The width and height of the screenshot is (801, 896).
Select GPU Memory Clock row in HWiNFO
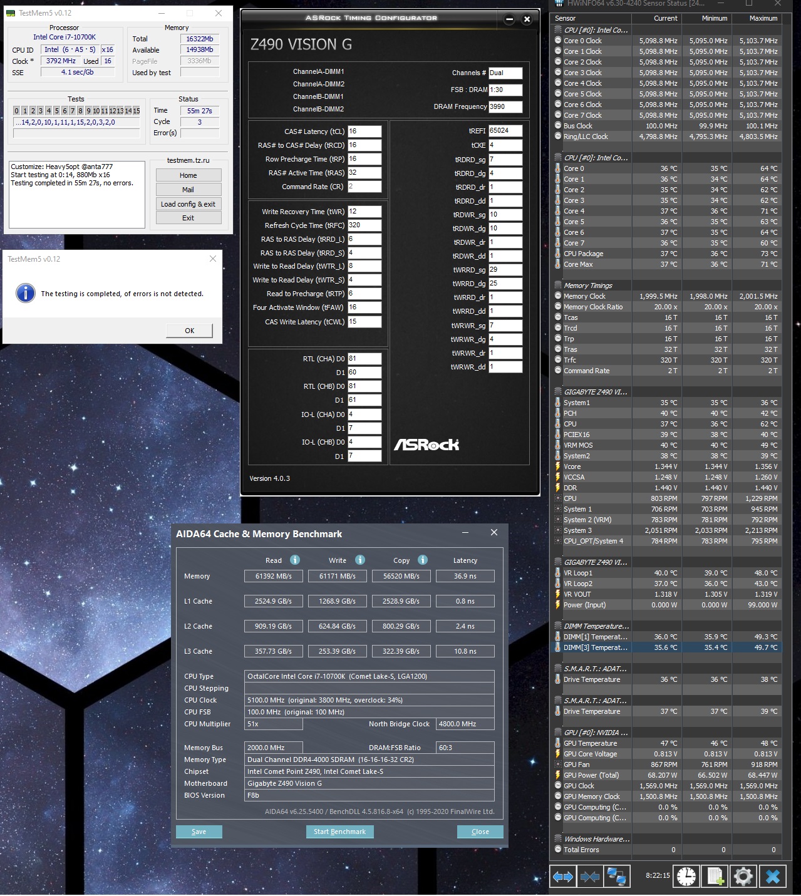[x=666, y=796]
